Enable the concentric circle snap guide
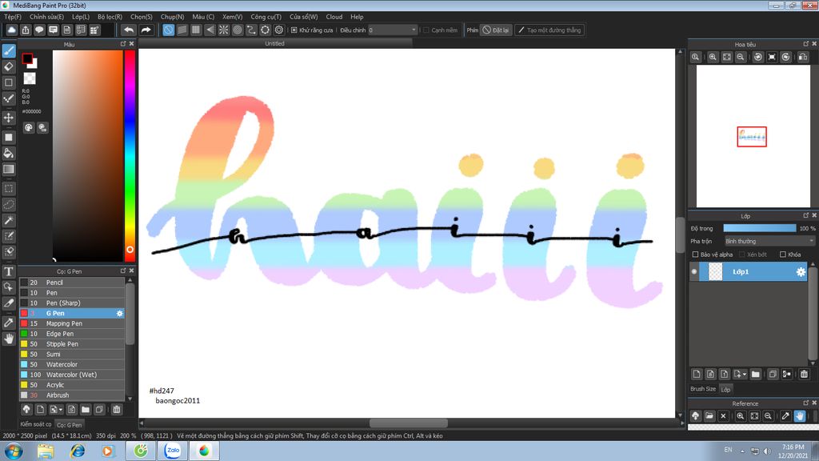The image size is (819, 461). pos(238,30)
